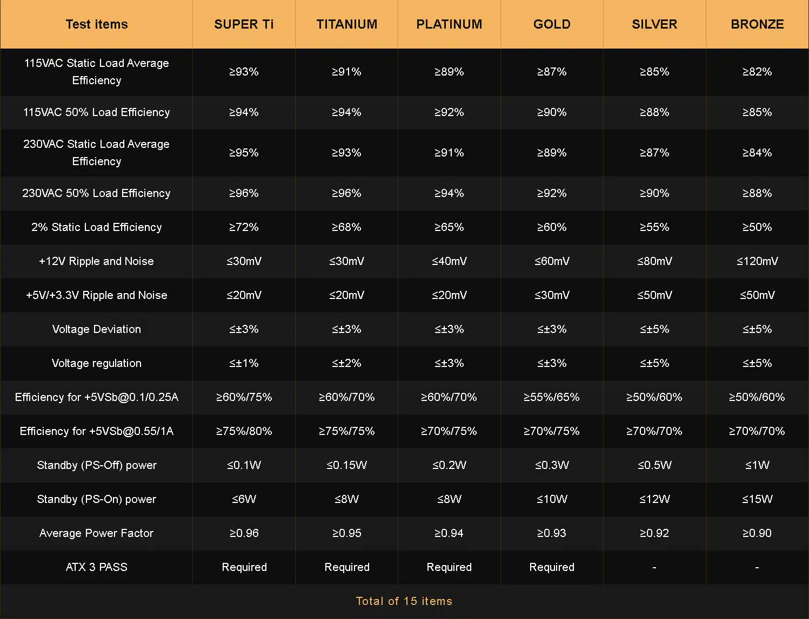
Task: Click the +12V Ripple and Noise label
Action: [x=97, y=261]
